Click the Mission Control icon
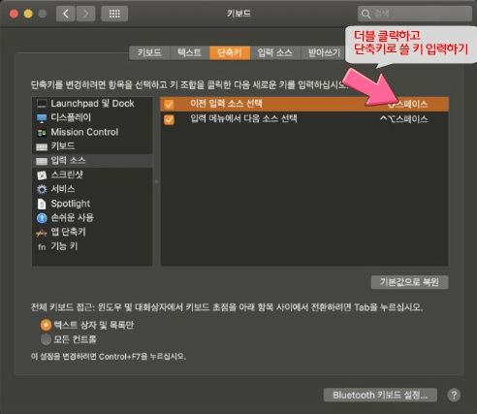477x414 pixels. coord(42,133)
